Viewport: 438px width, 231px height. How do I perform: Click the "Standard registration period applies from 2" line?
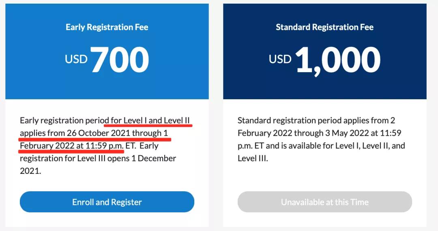pyautogui.click(x=316, y=120)
